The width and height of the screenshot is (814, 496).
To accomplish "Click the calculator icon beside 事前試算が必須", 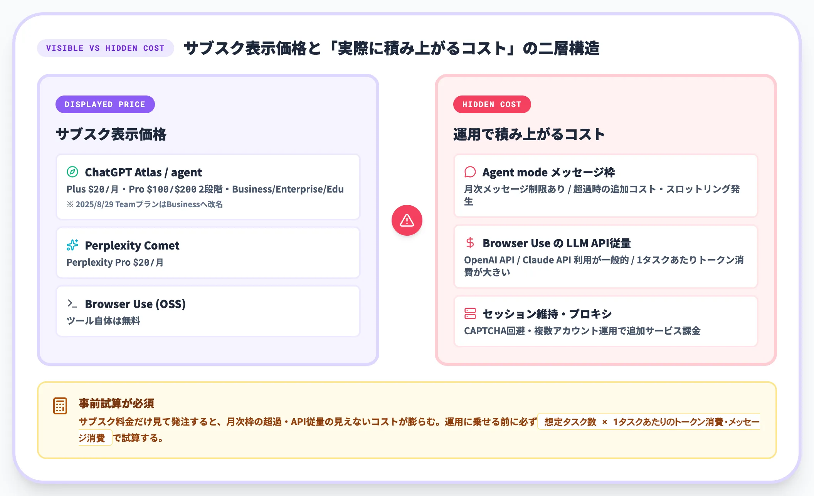I will click(60, 406).
